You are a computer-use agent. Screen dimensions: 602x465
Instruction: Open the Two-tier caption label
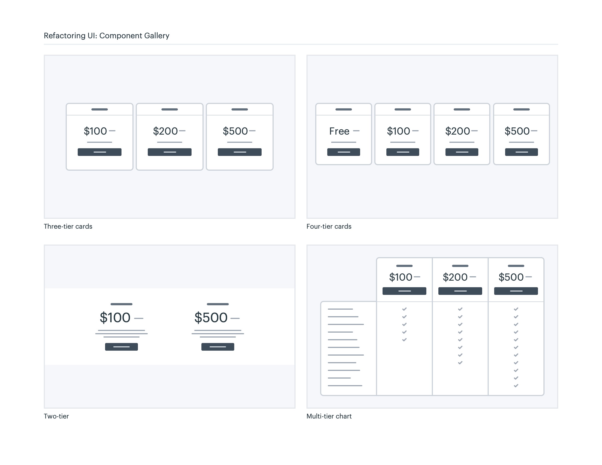pos(56,416)
